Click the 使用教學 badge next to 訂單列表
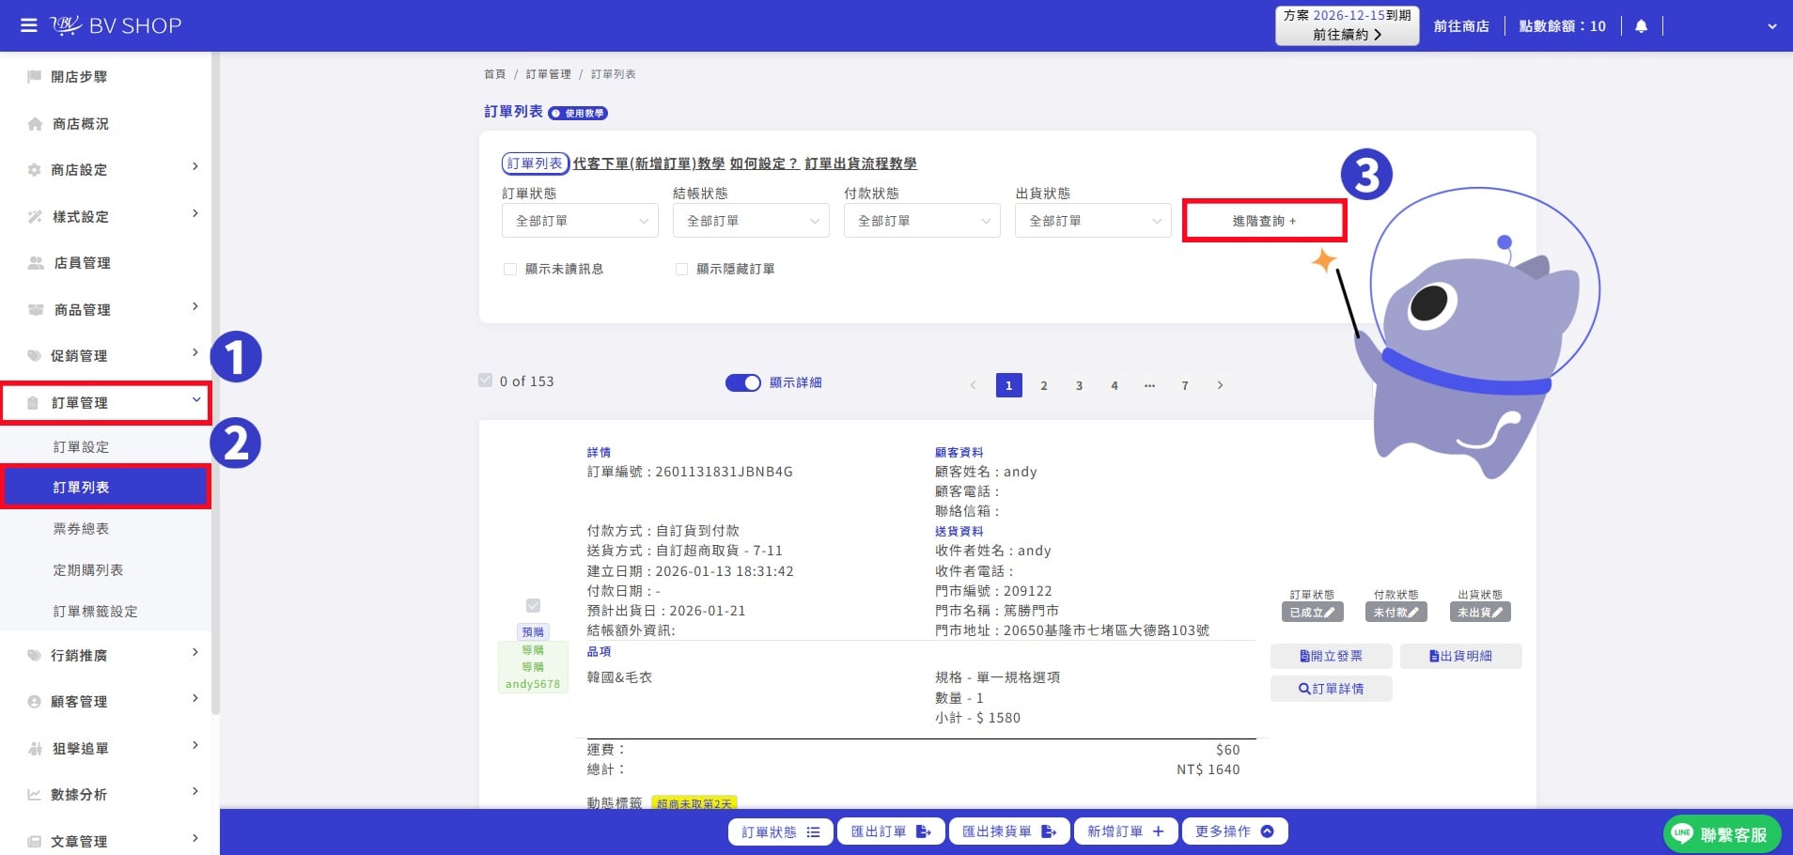Image resolution: width=1793 pixels, height=855 pixels. coord(578,113)
